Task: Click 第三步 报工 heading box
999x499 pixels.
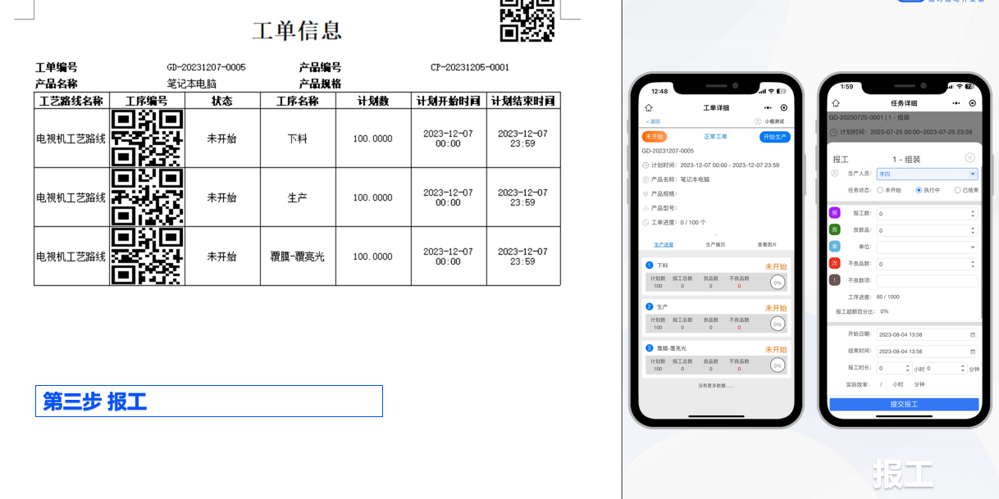Action: pos(209,401)
